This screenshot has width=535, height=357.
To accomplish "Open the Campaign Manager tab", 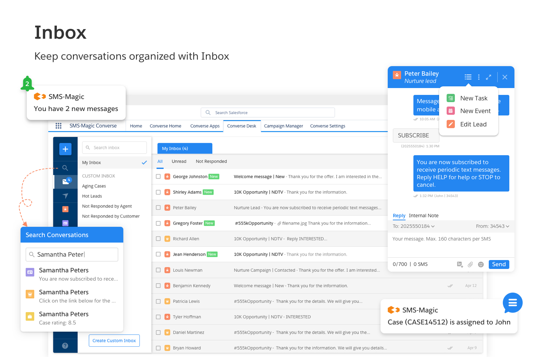I will coord(284,126).
